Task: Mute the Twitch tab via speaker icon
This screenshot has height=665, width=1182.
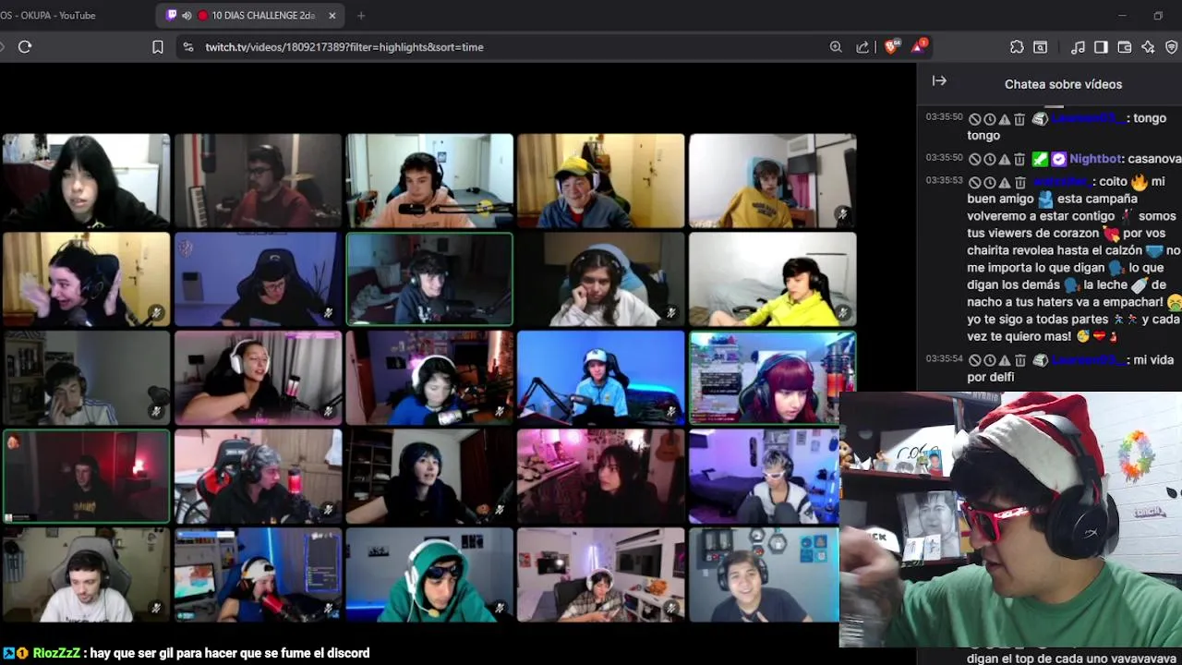Action: [x=187, y=16]
